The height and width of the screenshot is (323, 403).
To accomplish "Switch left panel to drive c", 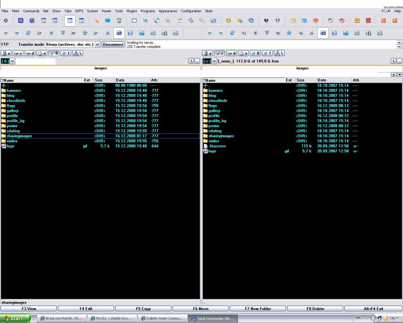I will [18, 53].
